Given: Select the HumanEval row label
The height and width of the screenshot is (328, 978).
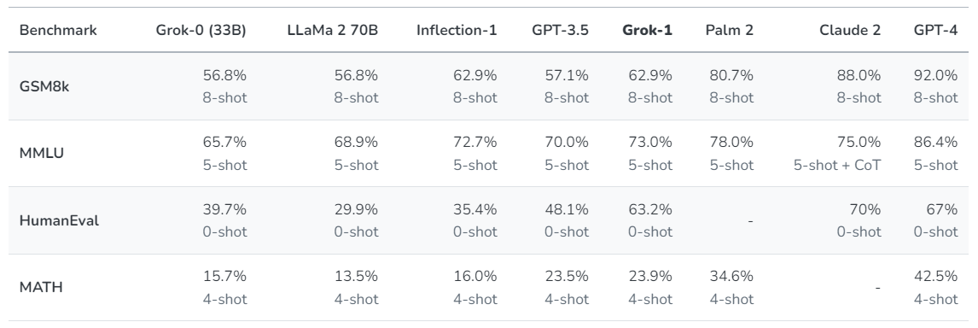Looking at the screenshot, I should click(x=59, y=220).
